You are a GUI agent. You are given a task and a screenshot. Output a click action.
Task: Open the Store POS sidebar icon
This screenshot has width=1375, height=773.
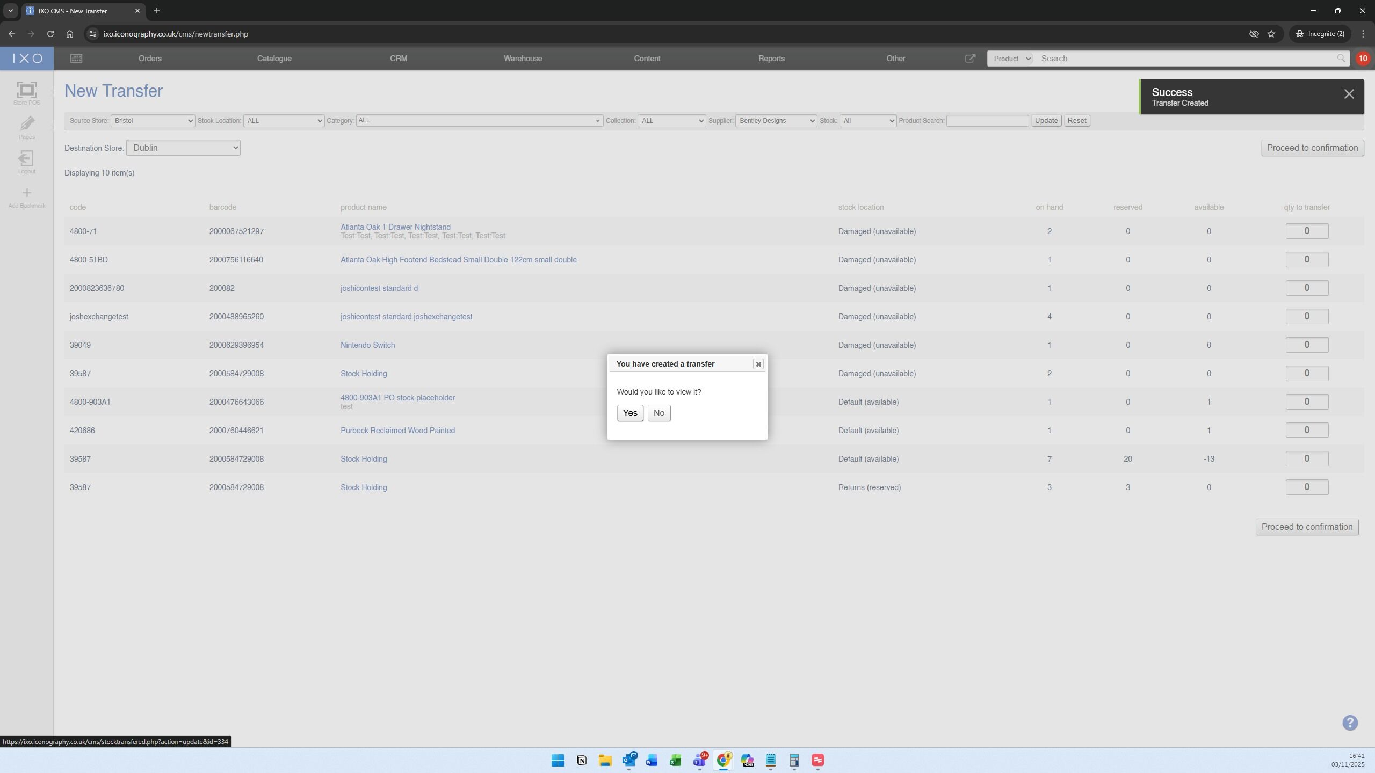[x=26, y=90]
